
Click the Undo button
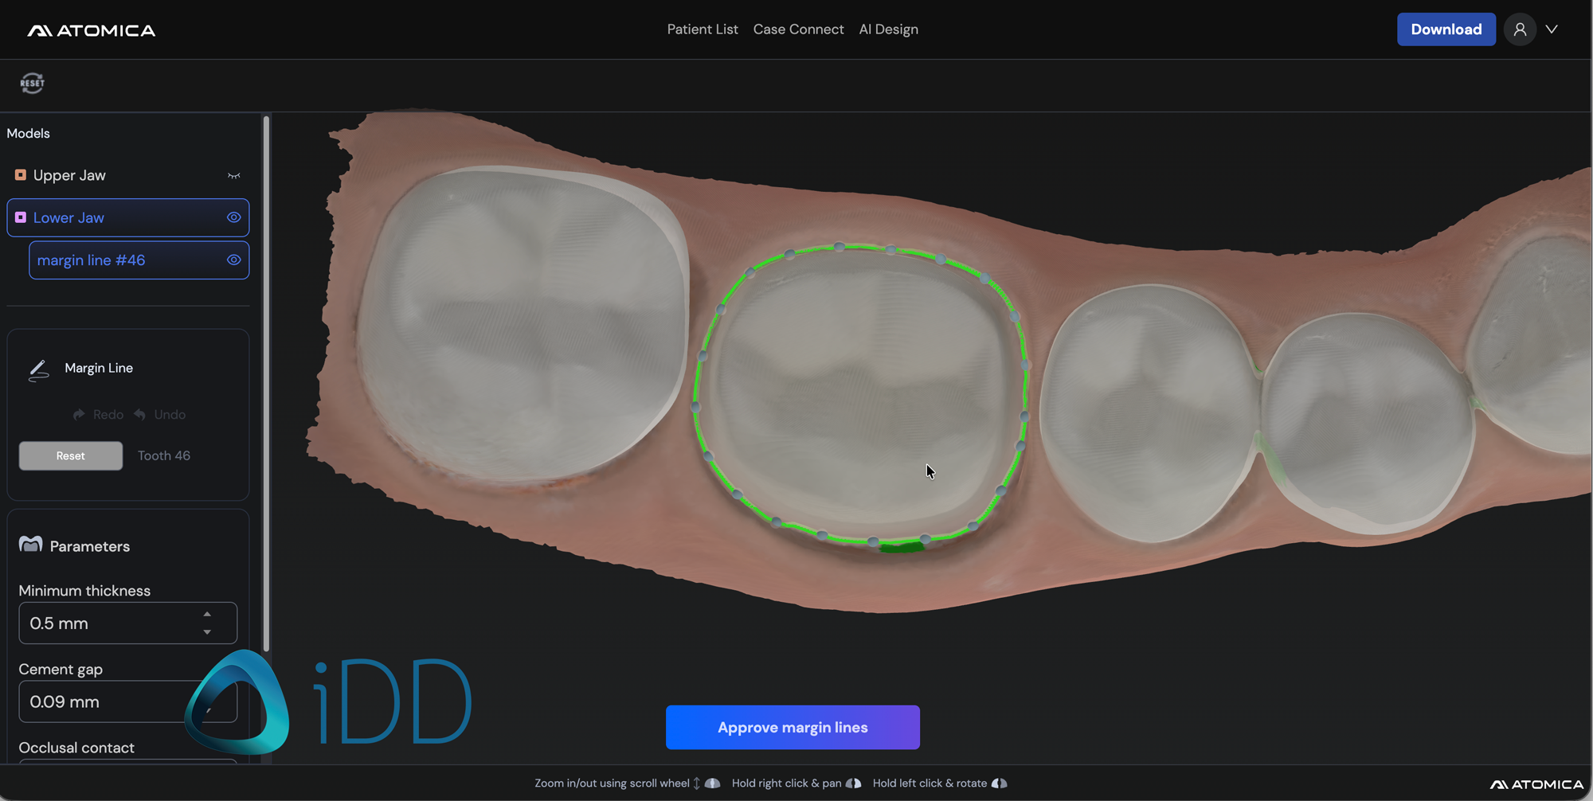[159, 414]
